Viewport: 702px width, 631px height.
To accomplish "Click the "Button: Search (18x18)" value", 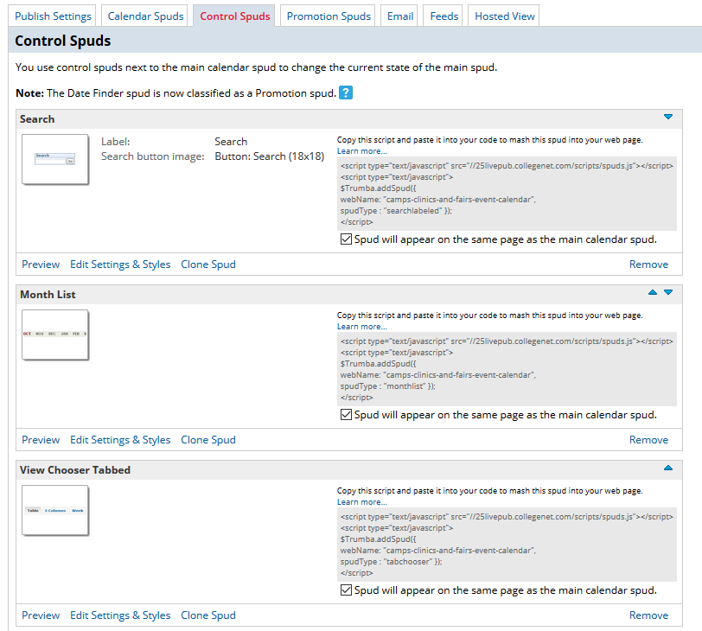I will [270, 156].
